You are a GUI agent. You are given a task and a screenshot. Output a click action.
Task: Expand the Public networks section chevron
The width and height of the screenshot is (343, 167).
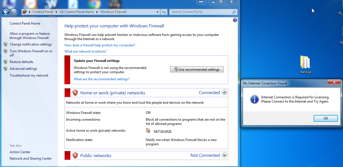point(224,155)
